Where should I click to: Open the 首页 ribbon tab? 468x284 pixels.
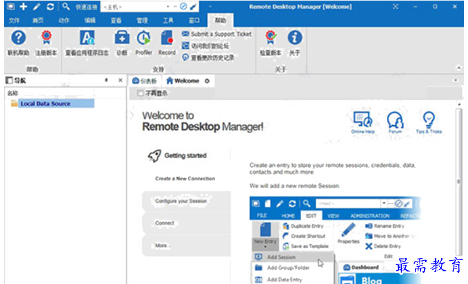coord(38,20)
